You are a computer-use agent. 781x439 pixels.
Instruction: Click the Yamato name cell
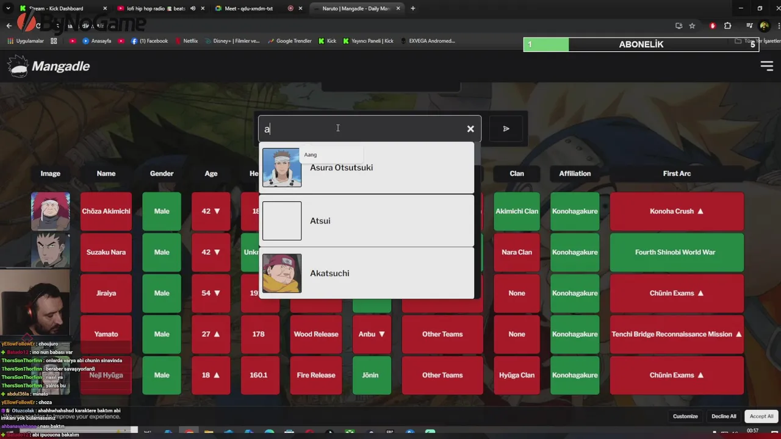pos(106,334)
